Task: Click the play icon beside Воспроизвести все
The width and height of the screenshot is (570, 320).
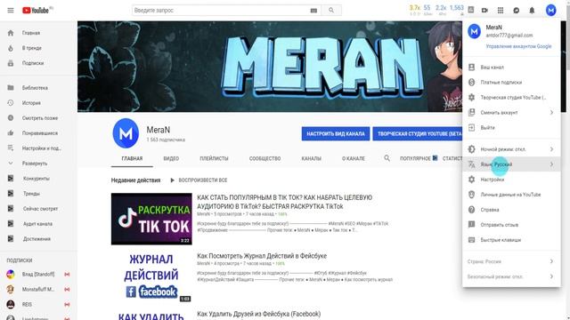Action: [x=172, y=180]
